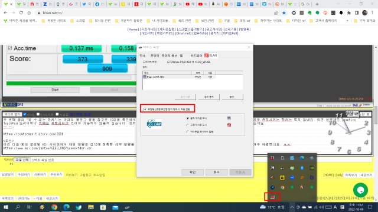Click 확인 in mouse properties dialog
The width and height of the screenshot is (378, 212).
pos(193,172)
